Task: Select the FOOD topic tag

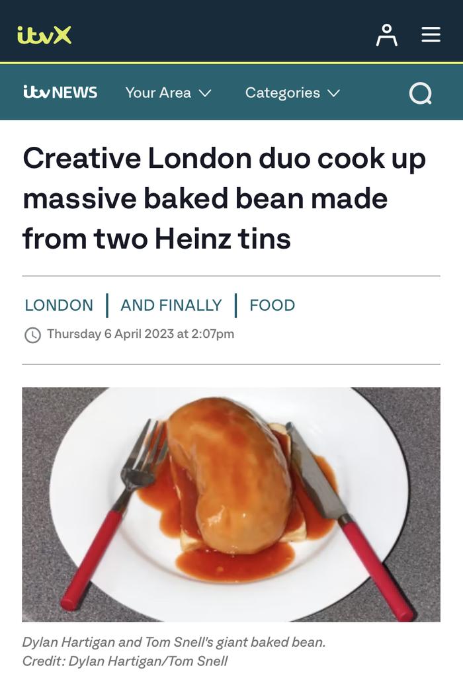Action: [x=272, y=306]
